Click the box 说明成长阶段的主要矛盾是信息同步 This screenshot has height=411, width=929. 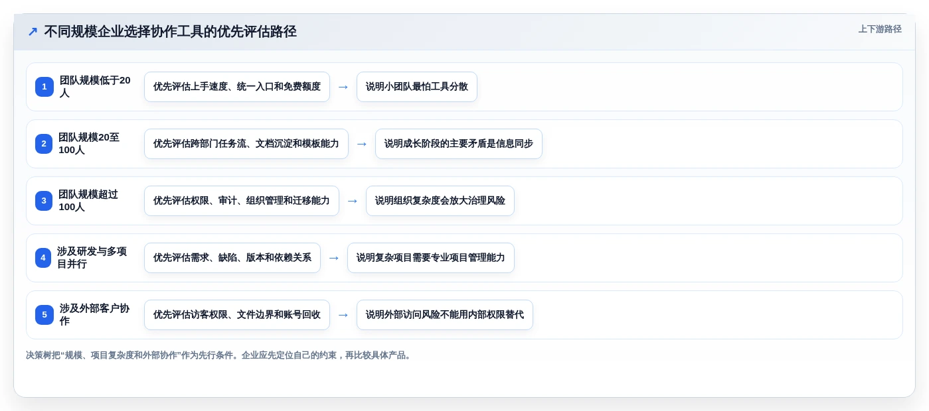point(459,144)
